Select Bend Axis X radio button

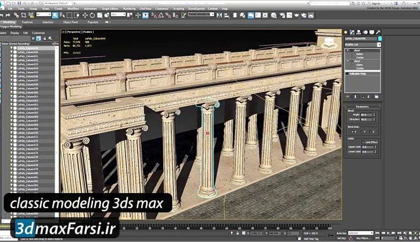pyautogui.click(x=352, y=132)
